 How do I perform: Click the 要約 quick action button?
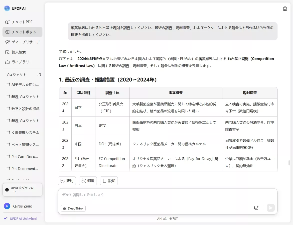[67, 180]
